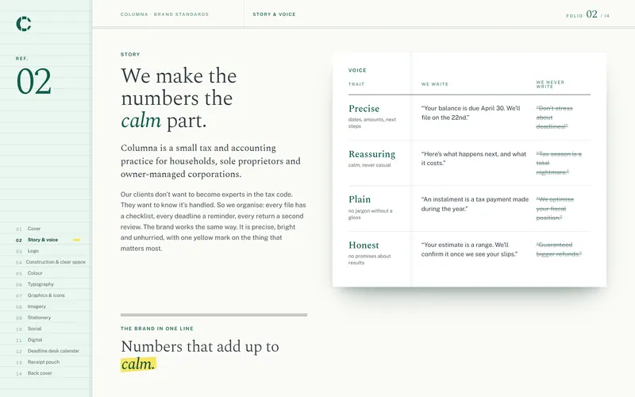Click quote 'An instalment is a tax payment'
This screenshot has width=635, height=397.
coord(475,204)
